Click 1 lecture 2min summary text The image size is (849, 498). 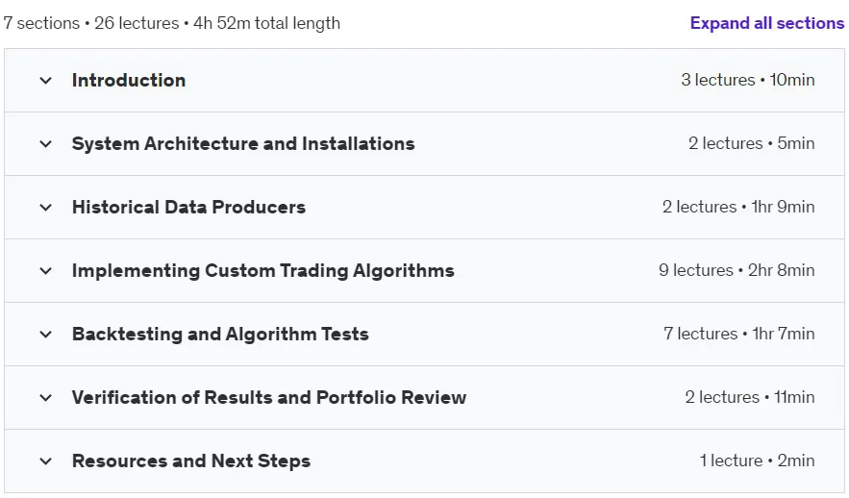[x=757, y=461]
